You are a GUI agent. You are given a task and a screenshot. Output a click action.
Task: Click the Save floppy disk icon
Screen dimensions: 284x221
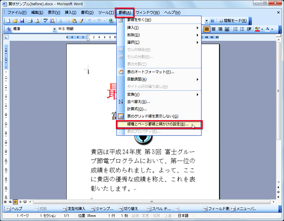(x=22, y=21)
